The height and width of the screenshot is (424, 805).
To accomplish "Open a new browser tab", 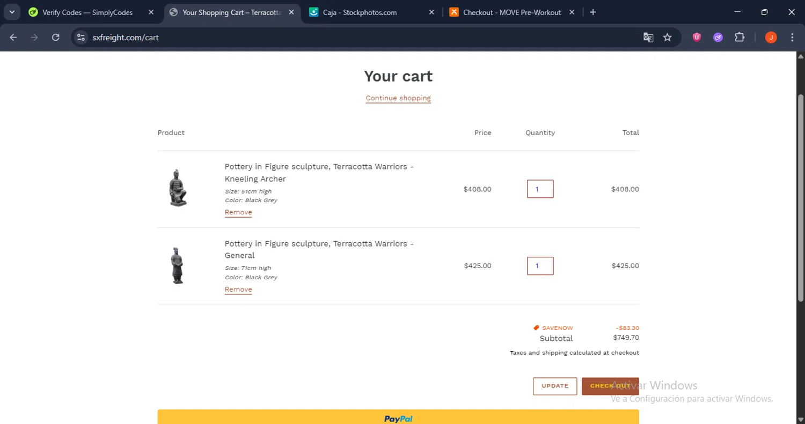I will click(x=593, y=12).
